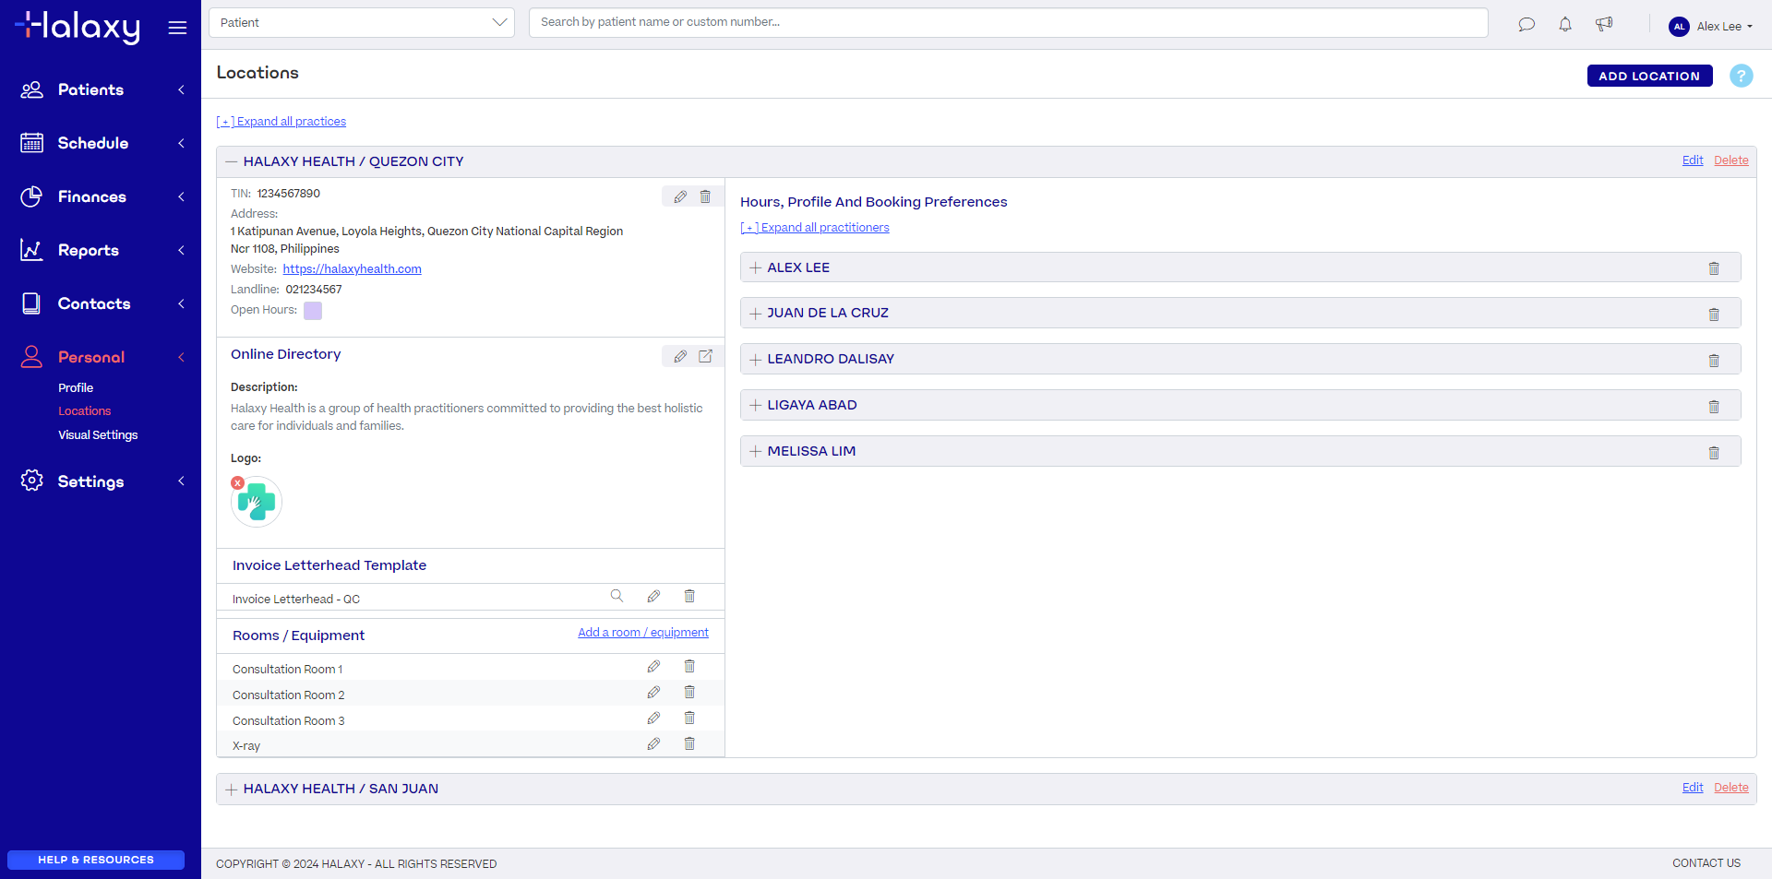Click the Open Hours purple swatch
This screenshot has width=1772, height=879.
coord(313,311)
